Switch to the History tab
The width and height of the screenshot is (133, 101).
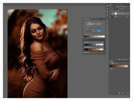114,5
